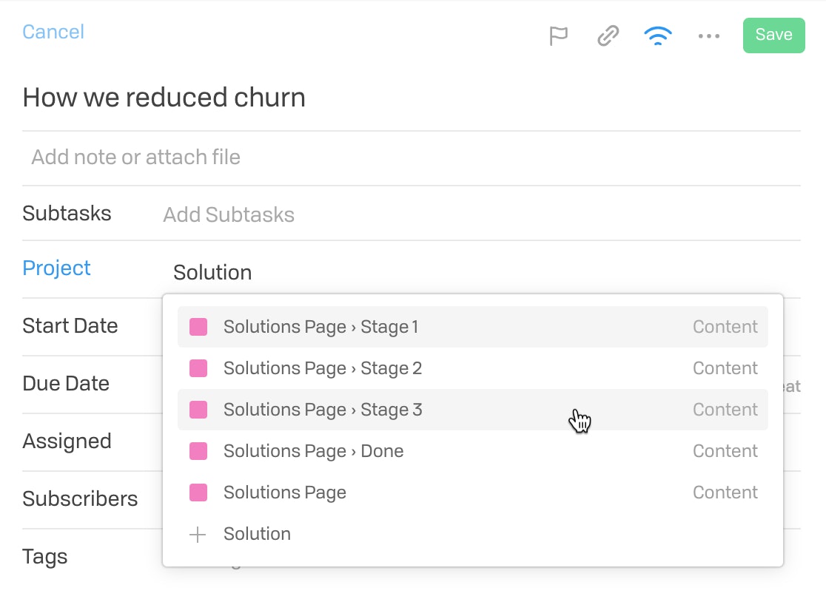
Task: Click the Cancel link
Action: [53, 32]
